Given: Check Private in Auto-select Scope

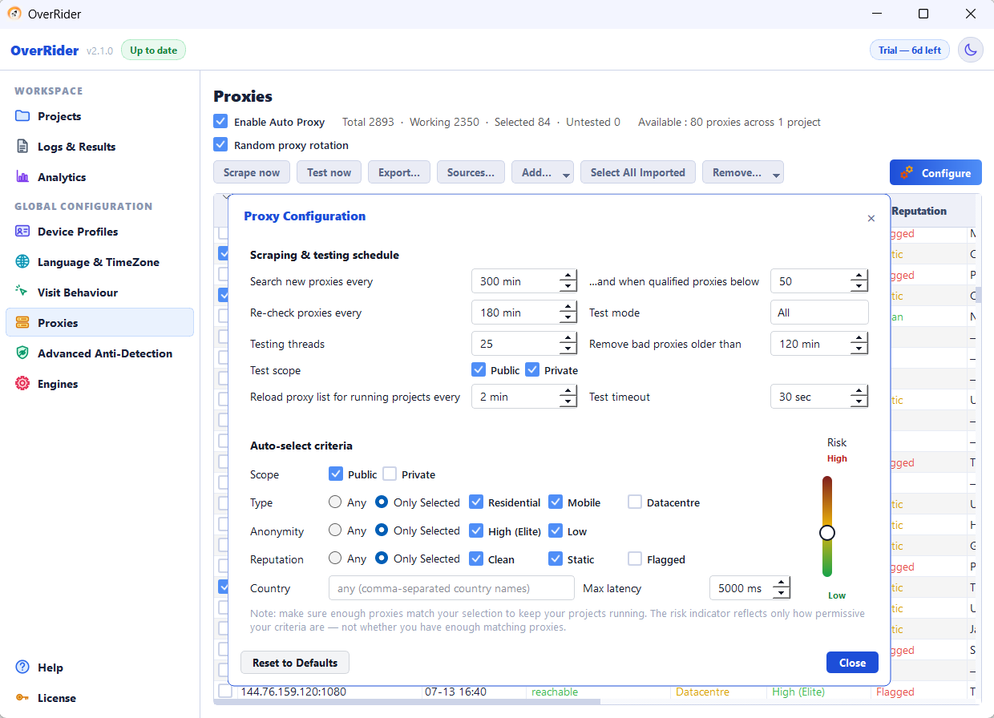Looking at the screenshot, I should (x=390, y=474).
